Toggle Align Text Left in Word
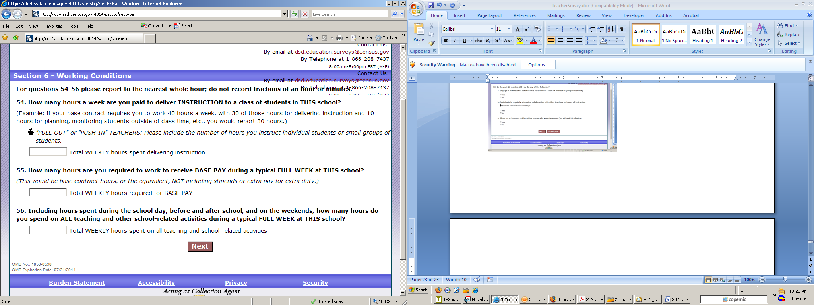814x305 pixels. pos(551,41)
